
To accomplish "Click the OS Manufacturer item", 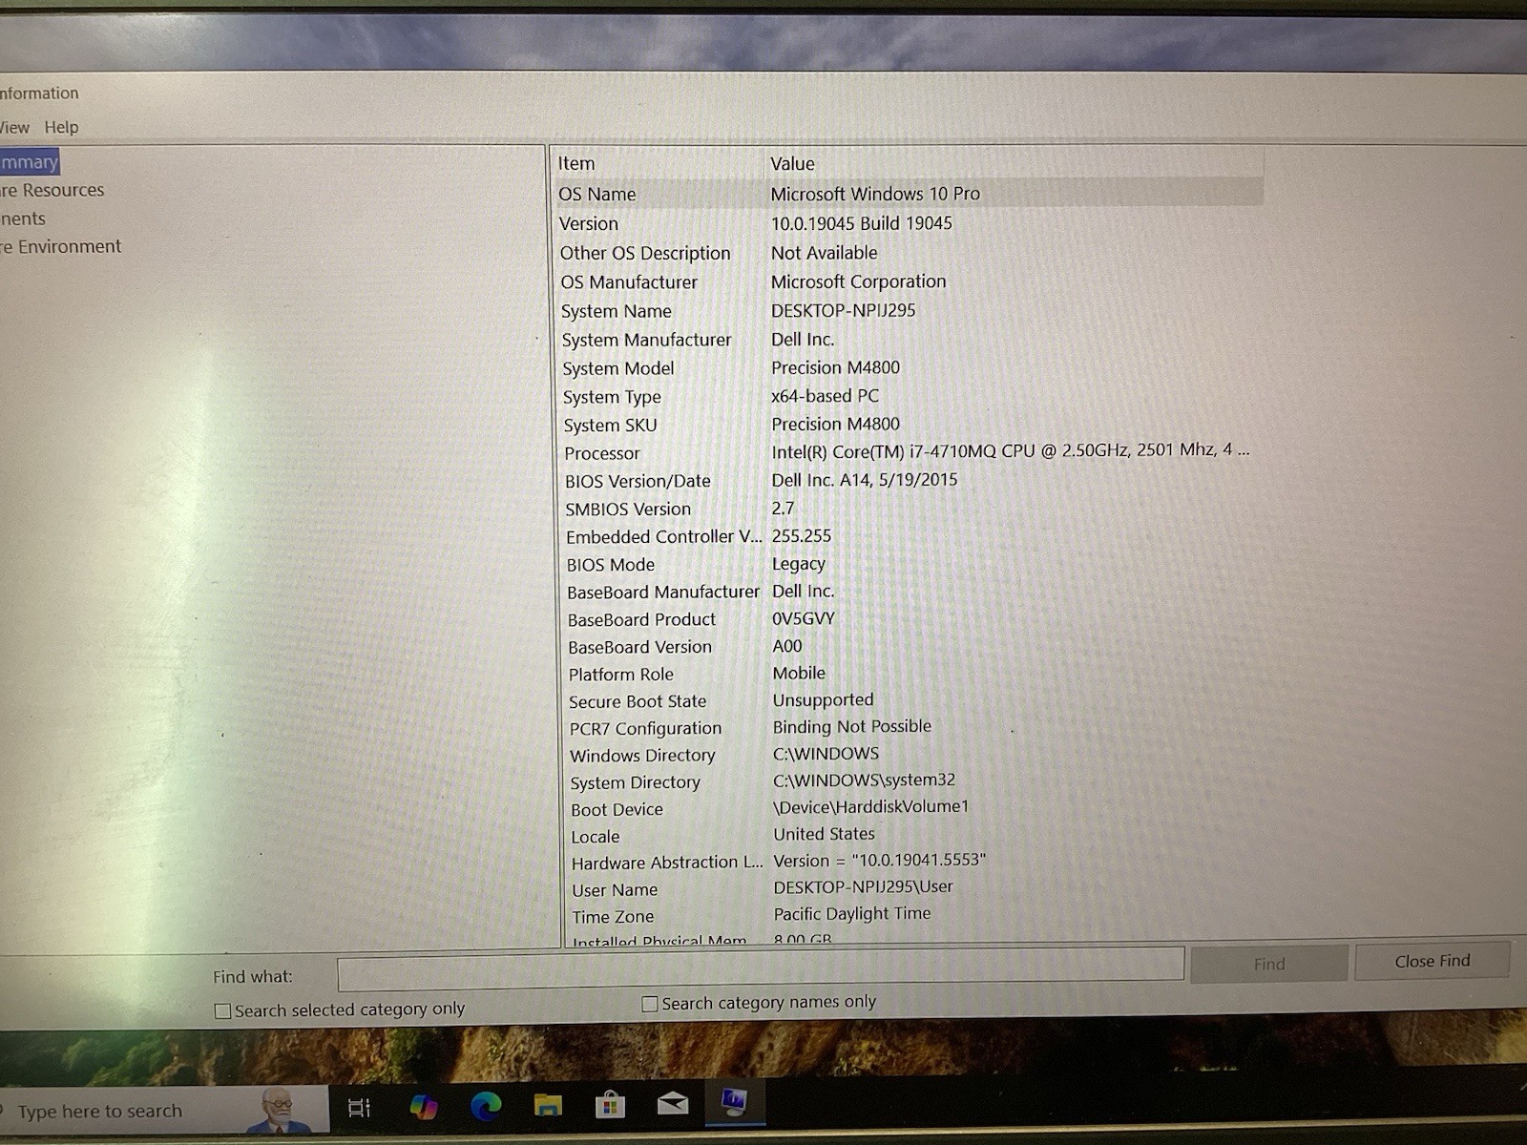I will [x=629, y=282].
